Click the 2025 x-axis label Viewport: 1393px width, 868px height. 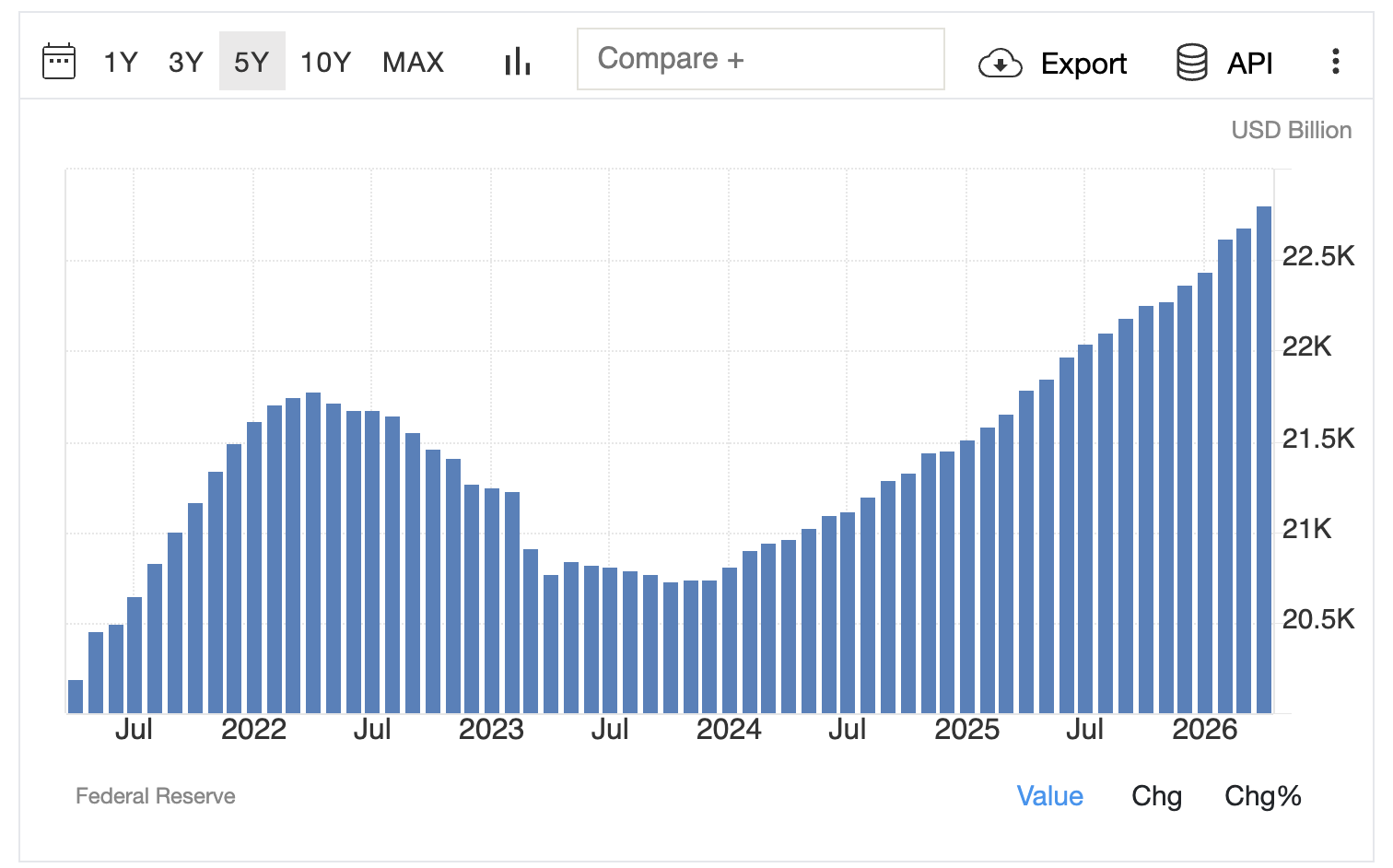[966, 730]
